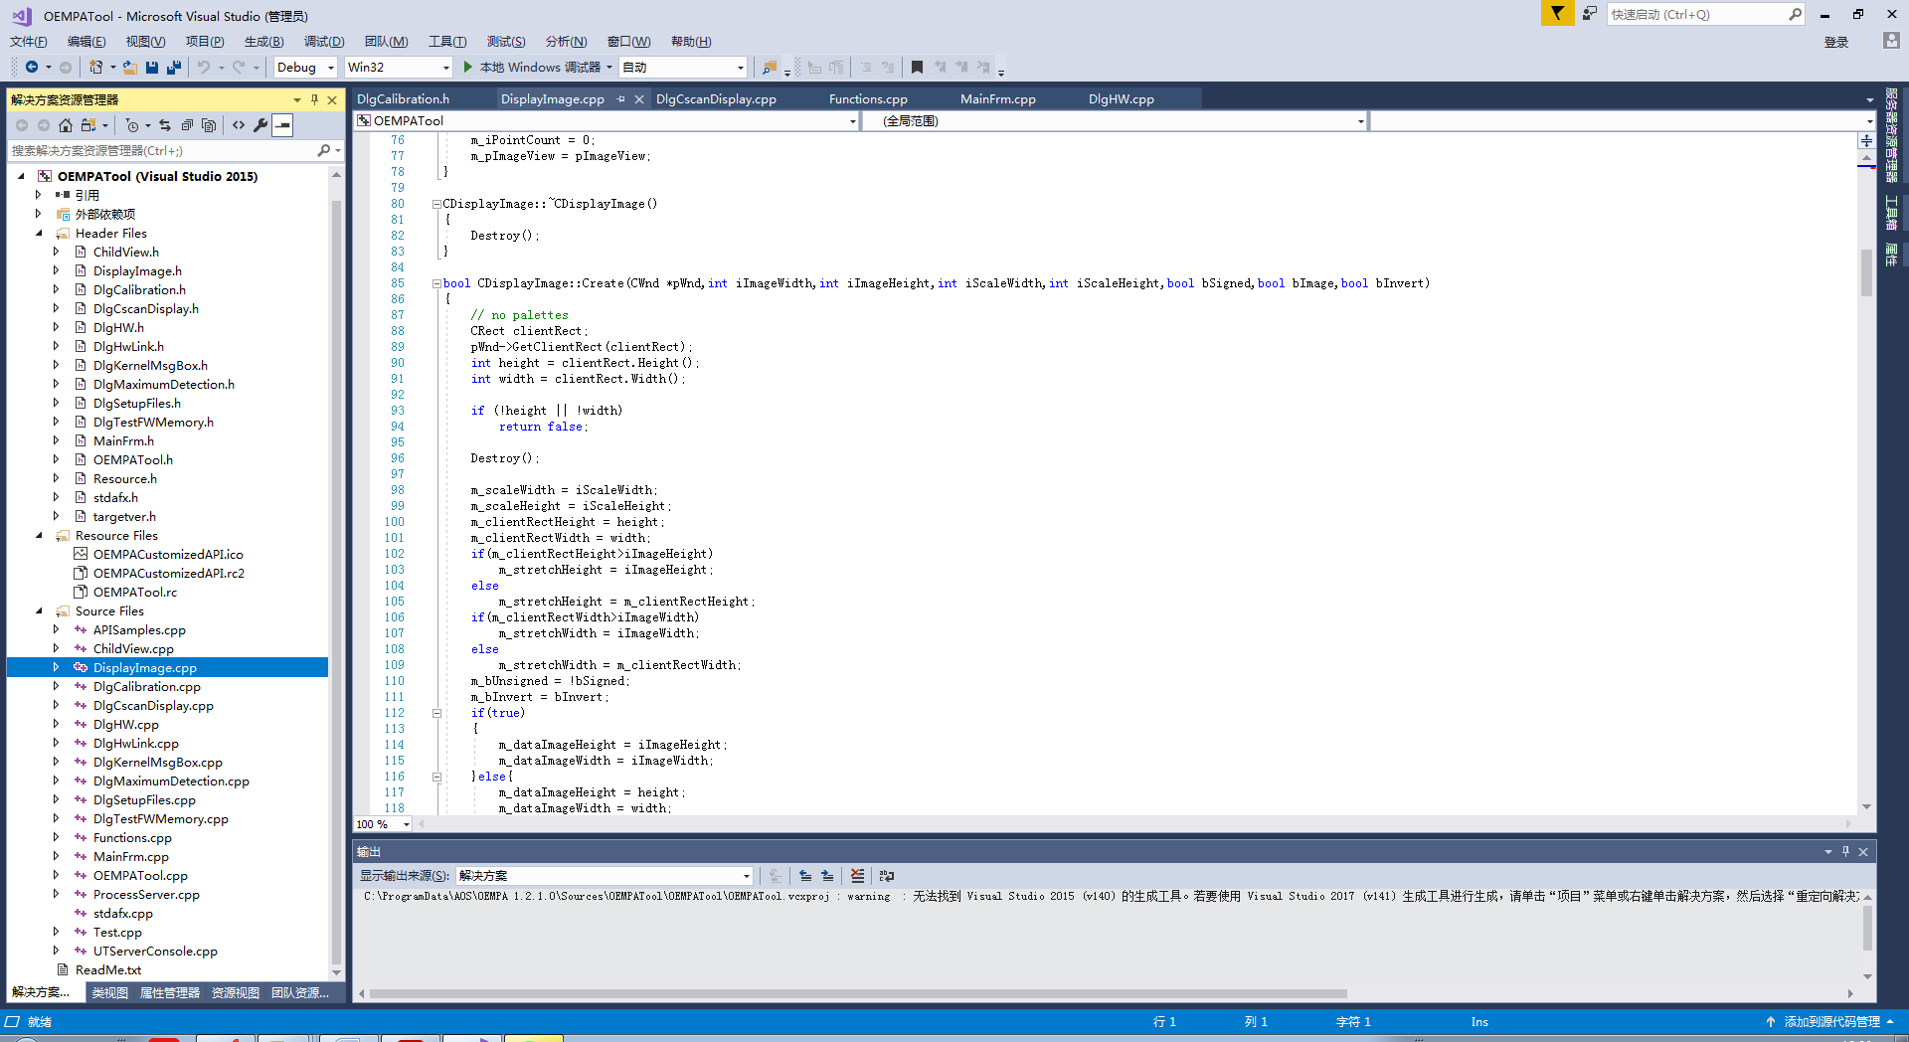Collapse the Header Files folder
This screenshot has width=1909, height=1042.
40,234
